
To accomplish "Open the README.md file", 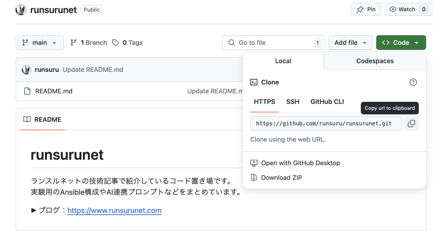I will click(54, 91).
